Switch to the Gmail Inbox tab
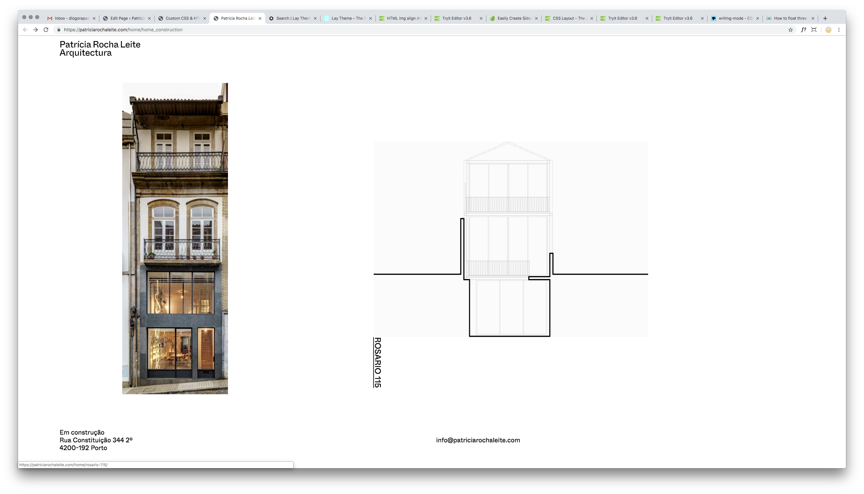 (x=71, y=18)
